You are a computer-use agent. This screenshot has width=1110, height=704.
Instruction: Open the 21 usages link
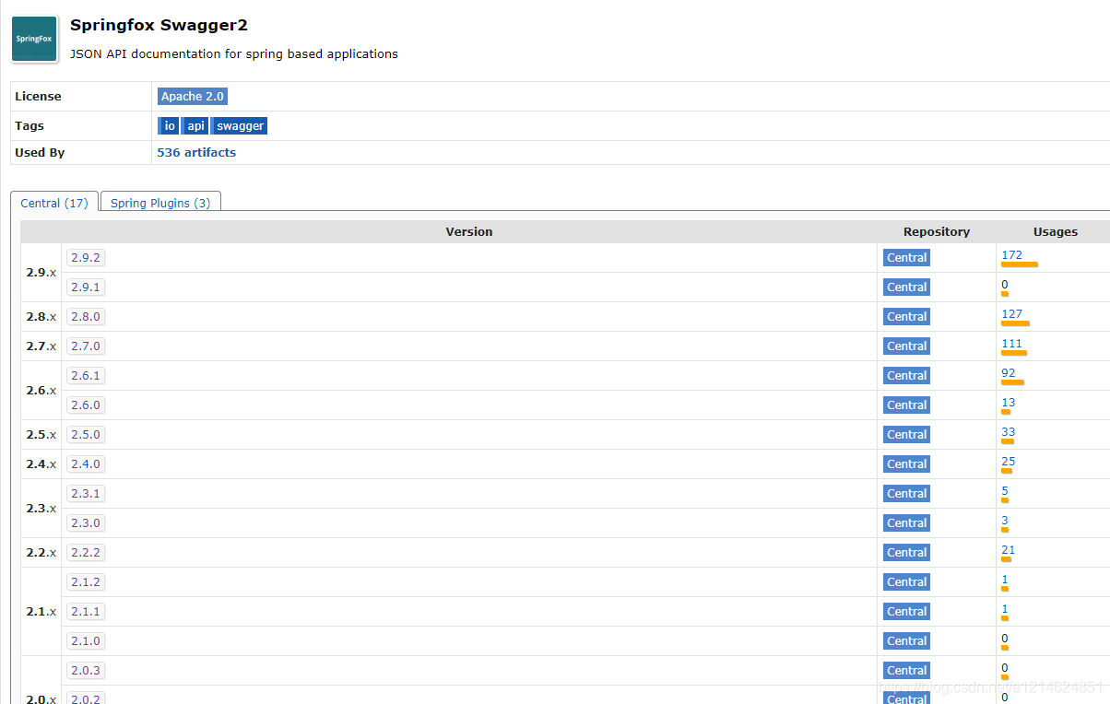tap(1009, 550)
